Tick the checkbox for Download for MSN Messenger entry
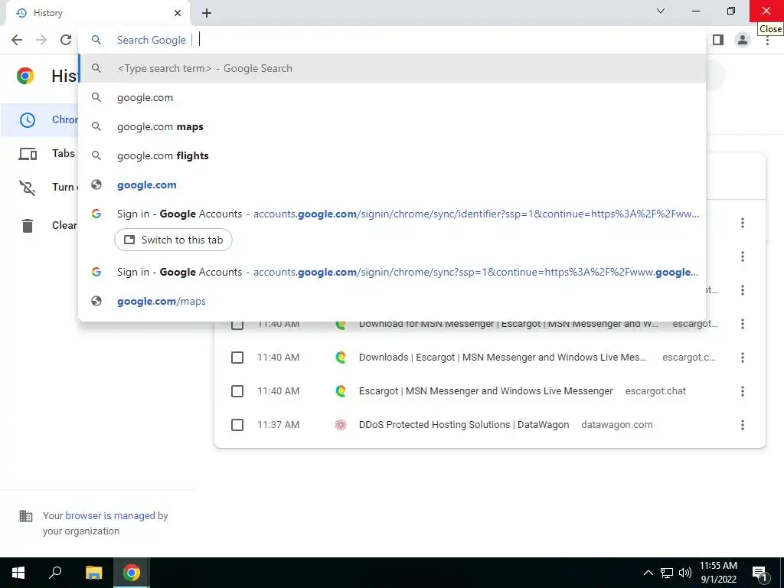784x588 pixels. 237,324
